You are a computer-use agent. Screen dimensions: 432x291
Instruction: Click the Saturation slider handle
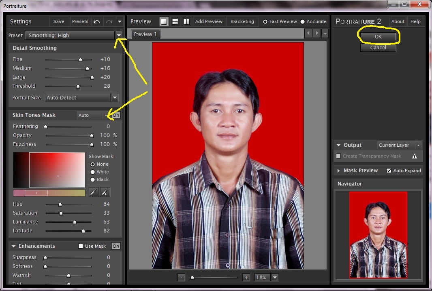61,213
